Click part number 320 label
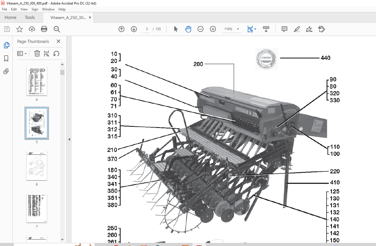Viewport: 376px width, 246px height. (x=335, y=93)
